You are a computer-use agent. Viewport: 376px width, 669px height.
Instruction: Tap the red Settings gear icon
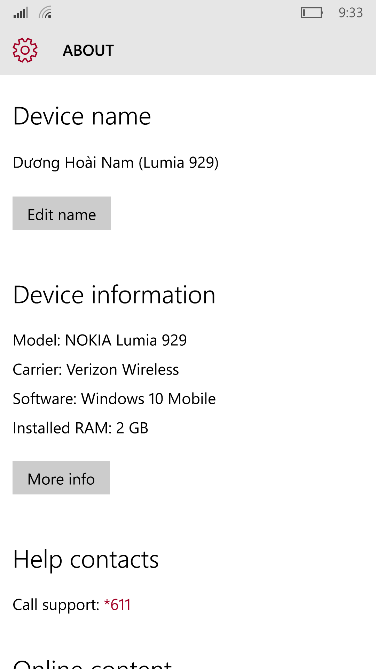click(x=25, y=50)
